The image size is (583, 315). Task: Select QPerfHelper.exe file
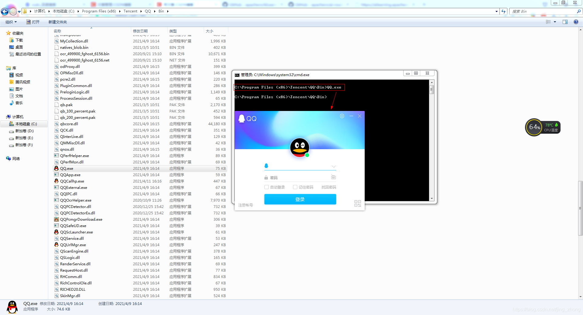[x=140, y=156]
